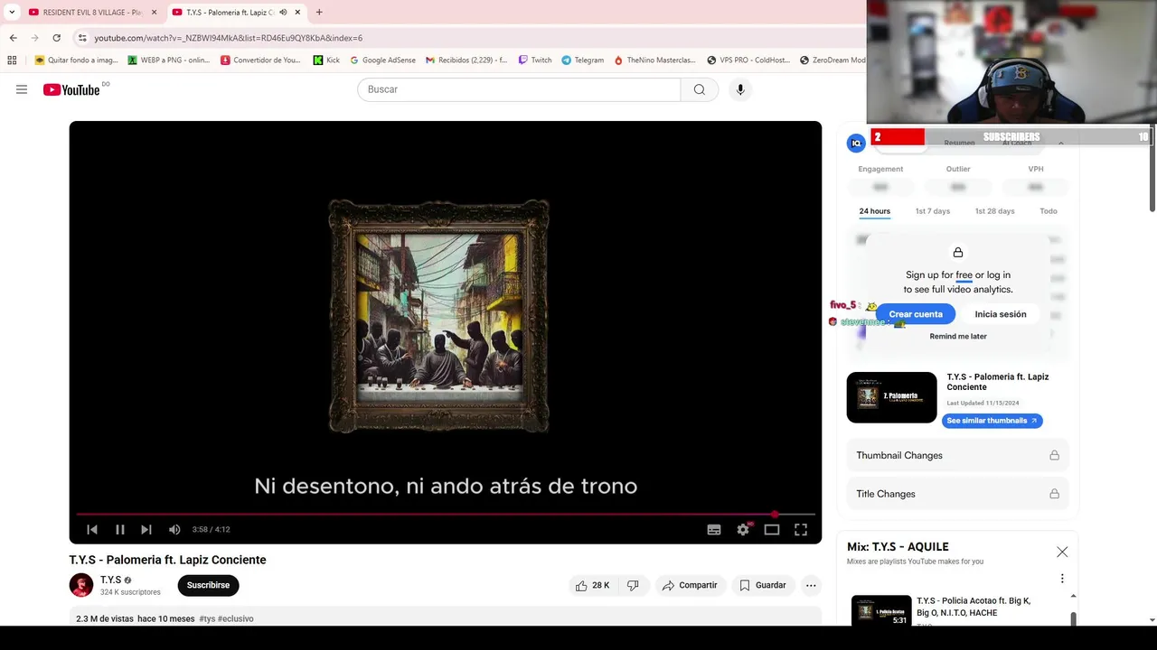Click the IQ extension logo icon

[x=856, y=144]
